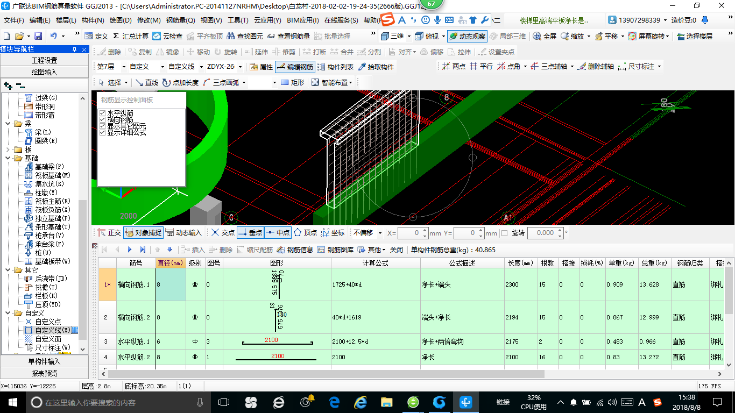The height and width of the screenshot is (413, 735).
Task: Click the X coordinate input field
Action: coord(413,233)
